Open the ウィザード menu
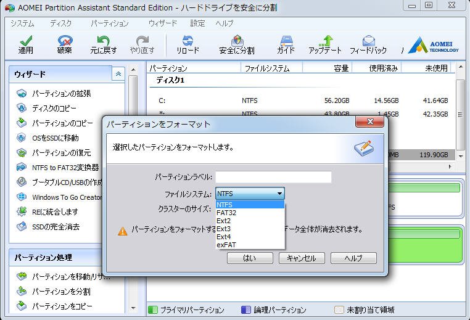470x320 pixels. pos(163,23)
